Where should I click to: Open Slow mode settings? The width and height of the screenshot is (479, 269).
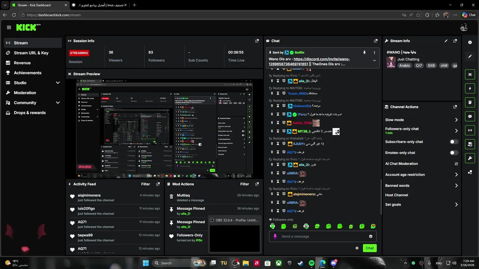coord(421,120)
